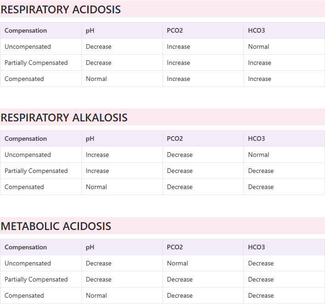This screenshot has width=325, height=305.
Task: Click Uncompensated row label under Respiratory Acidosis
Action: 28,47
